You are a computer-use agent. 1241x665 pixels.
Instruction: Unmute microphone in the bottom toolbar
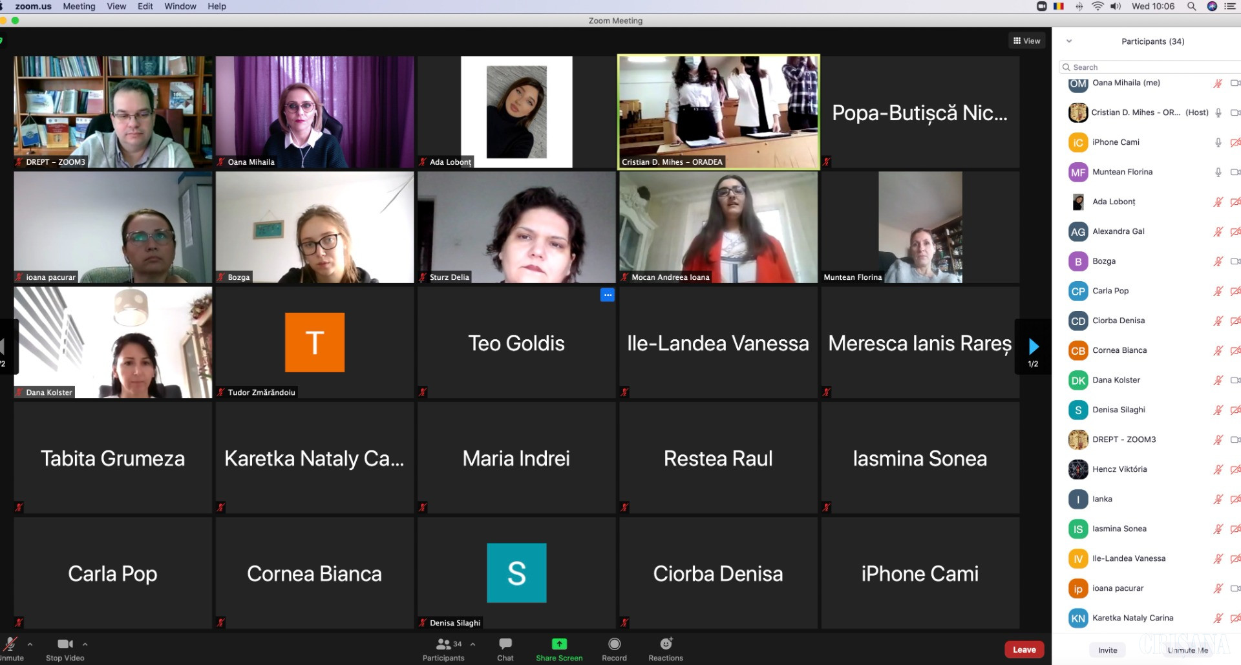[10, 644]
